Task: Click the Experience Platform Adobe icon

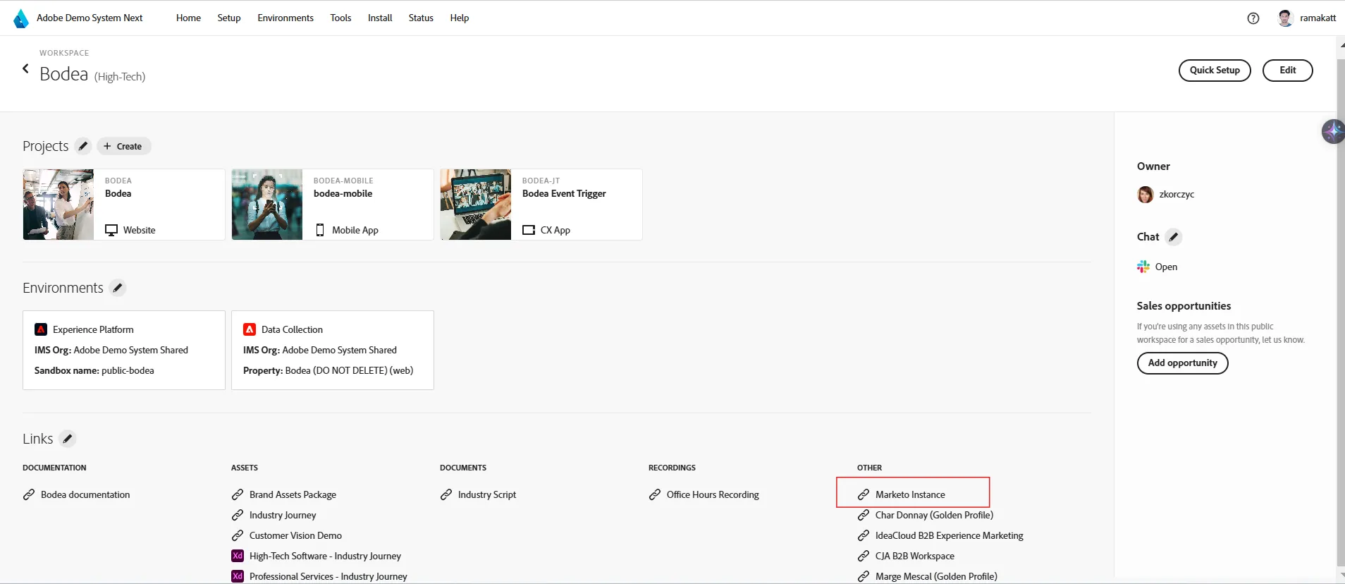Action: pos(41,329)
